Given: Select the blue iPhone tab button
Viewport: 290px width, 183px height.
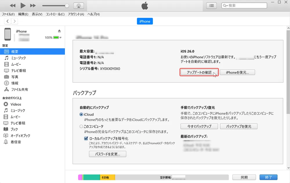Looking at the screenshot, I should 145,21.
